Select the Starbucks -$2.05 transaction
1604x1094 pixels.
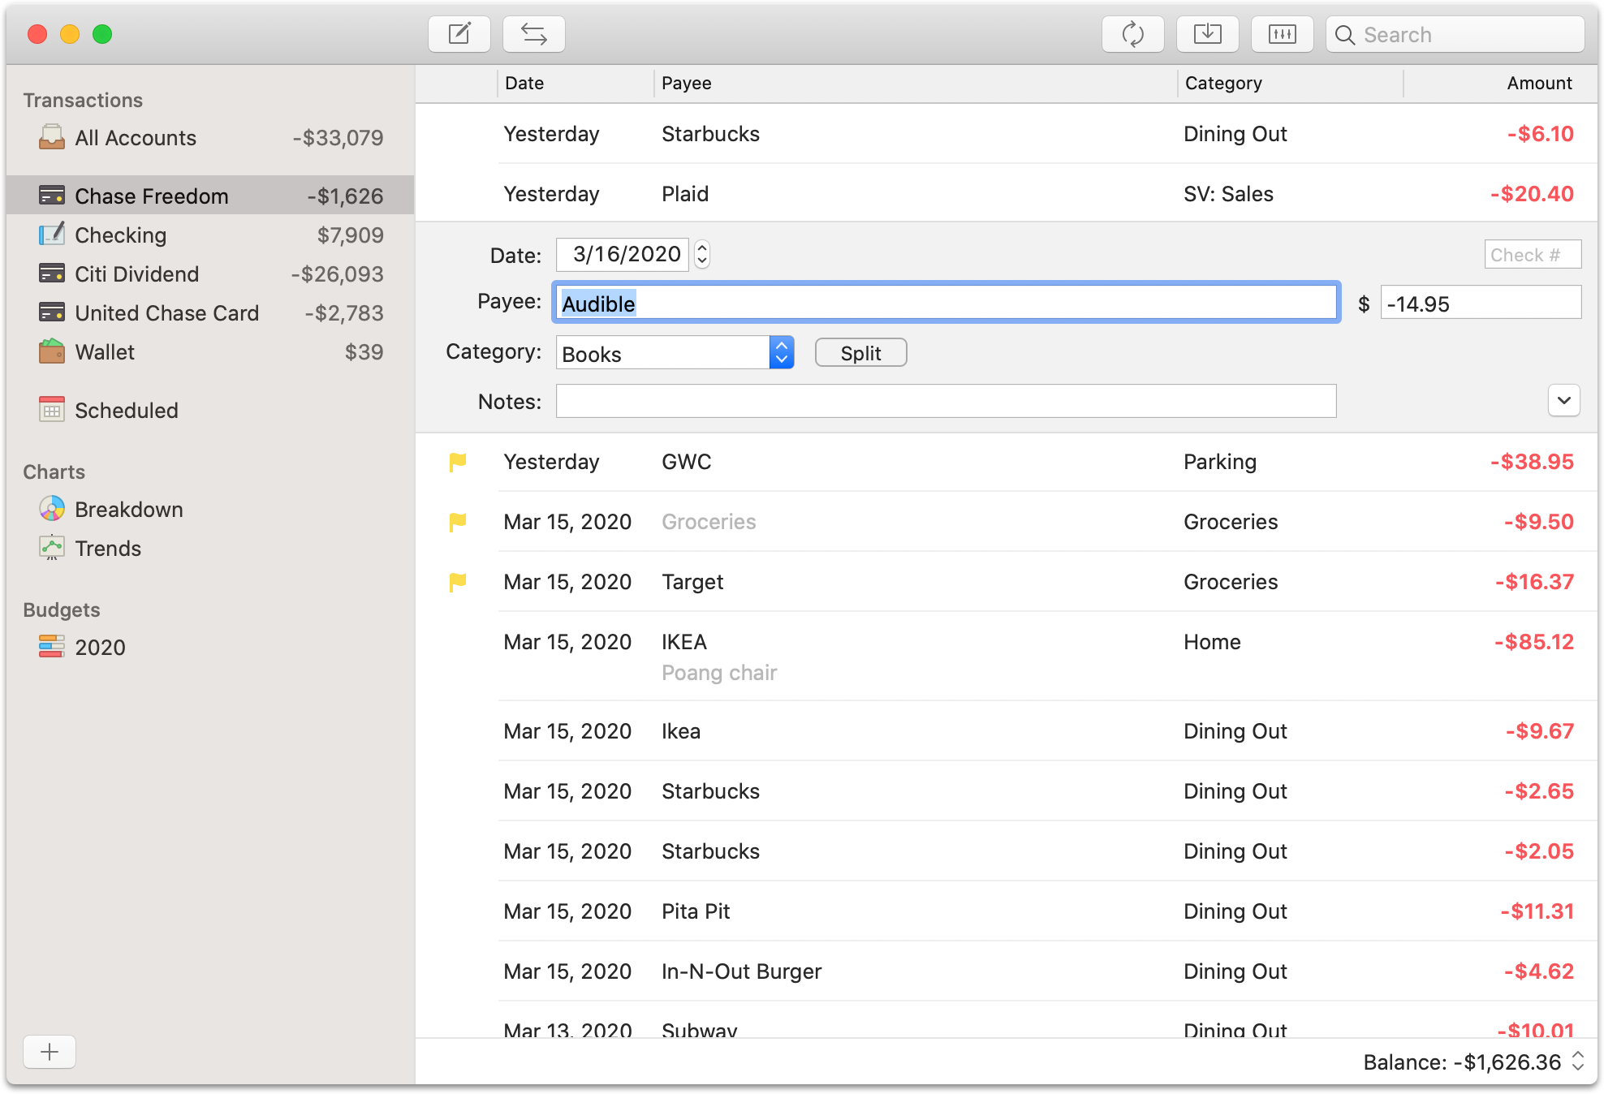click(1007, 851)
